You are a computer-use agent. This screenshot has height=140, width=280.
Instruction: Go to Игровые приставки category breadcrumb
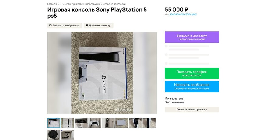[x=114, y=4]
